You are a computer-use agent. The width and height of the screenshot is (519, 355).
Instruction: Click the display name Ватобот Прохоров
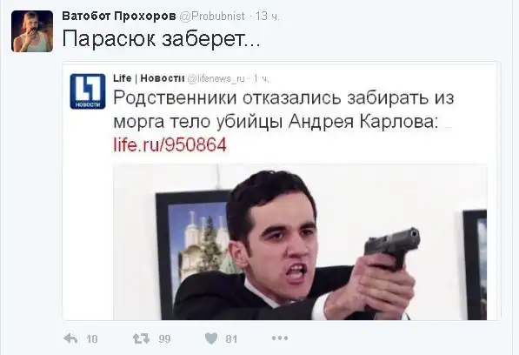(119, 16)
